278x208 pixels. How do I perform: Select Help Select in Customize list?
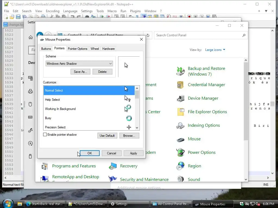(x=89, y=100)
